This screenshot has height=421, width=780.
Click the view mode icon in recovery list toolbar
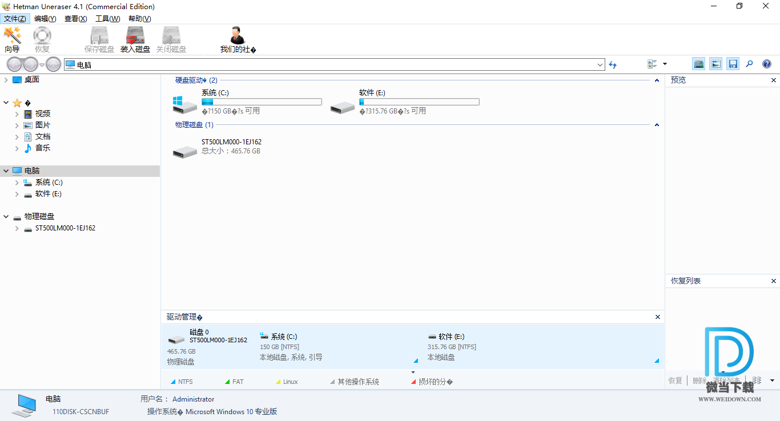pyautogui.click(x=757, y=380)
